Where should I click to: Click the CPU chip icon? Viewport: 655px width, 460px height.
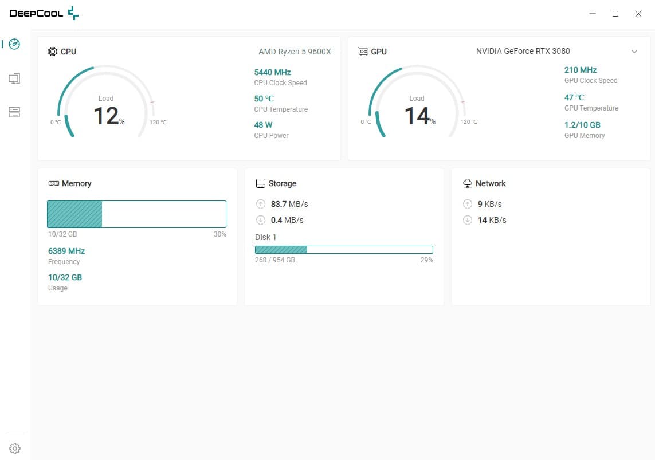[x=53, y=52]
